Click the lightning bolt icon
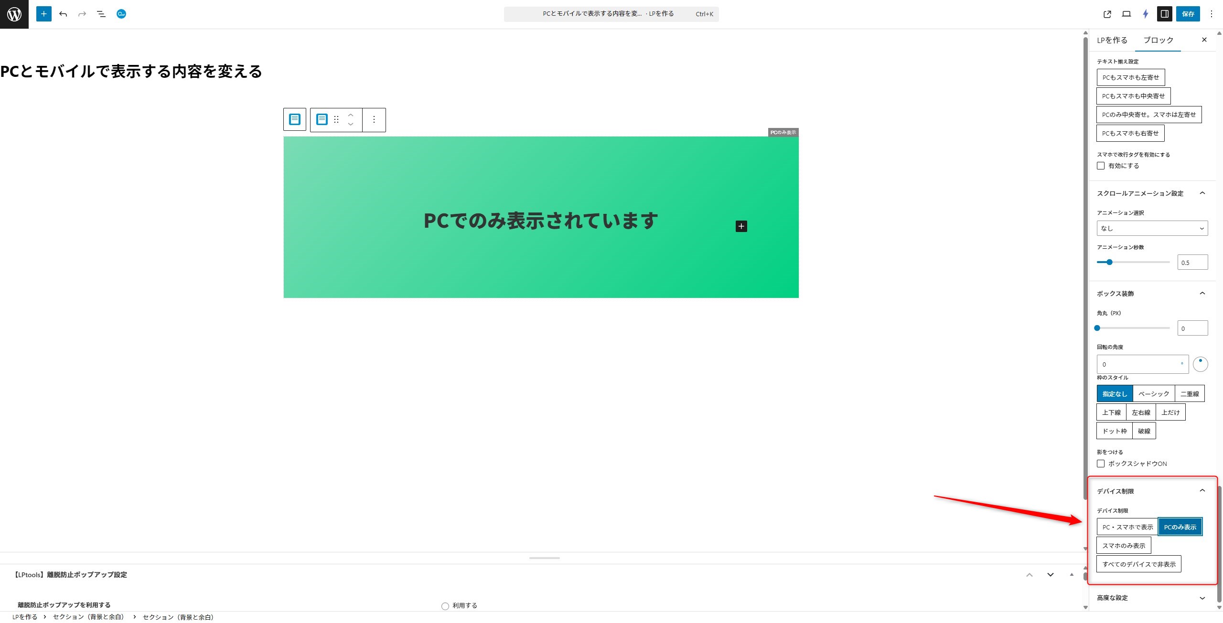This screenshot has width=1223, height=623. coord(1146,14)
